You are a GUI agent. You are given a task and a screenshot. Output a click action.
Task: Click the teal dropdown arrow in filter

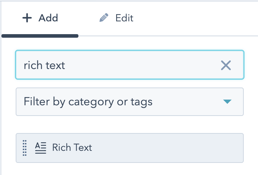pyautogui.click(x=227, y=102)
